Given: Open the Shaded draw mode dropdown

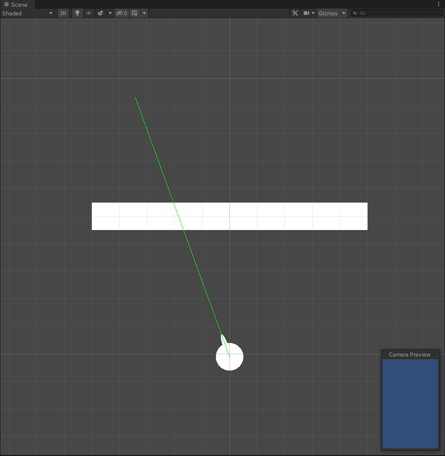Looking at the screenshot, I should coord(27,13).
